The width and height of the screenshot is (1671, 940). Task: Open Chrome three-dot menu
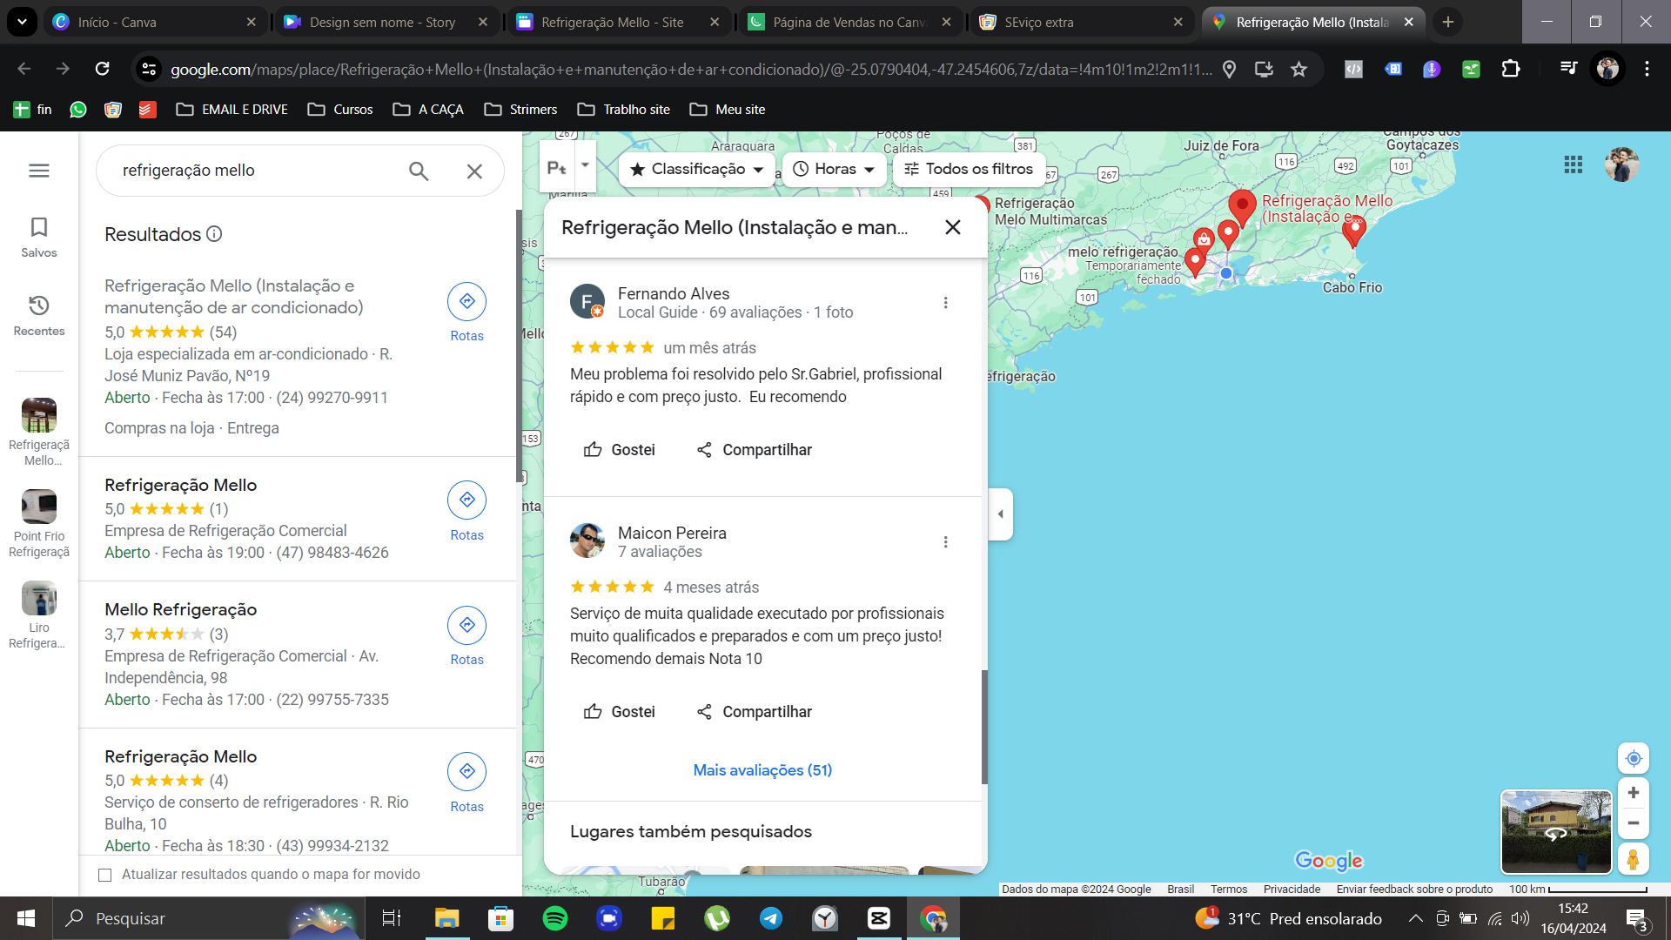[x=1647, y=69]
